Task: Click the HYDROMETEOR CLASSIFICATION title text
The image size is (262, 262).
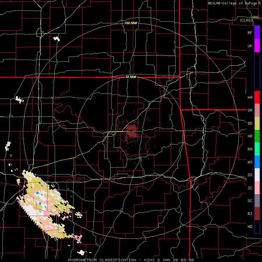Action: coord(102,260)
